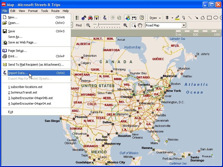
Task: Click the Toronto label on the map
Action: pyautogui.click(x=144, y=85)
